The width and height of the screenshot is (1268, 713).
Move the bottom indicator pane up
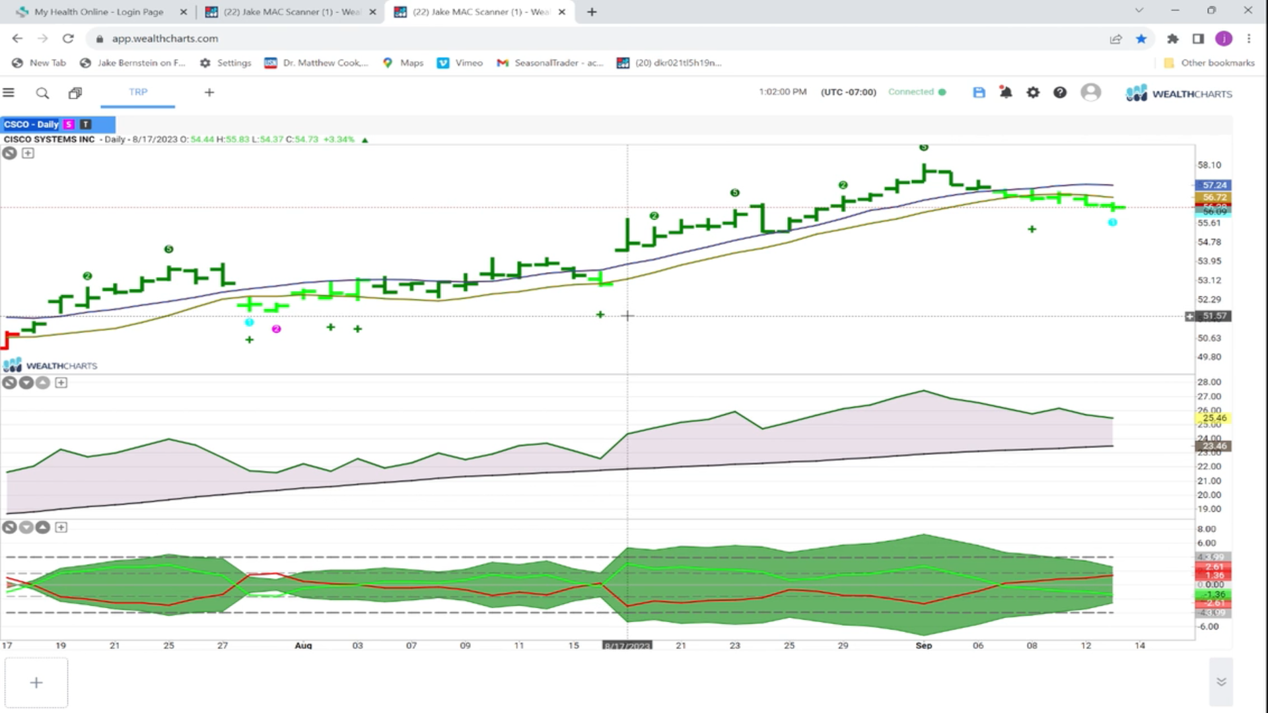pos(42,527)
